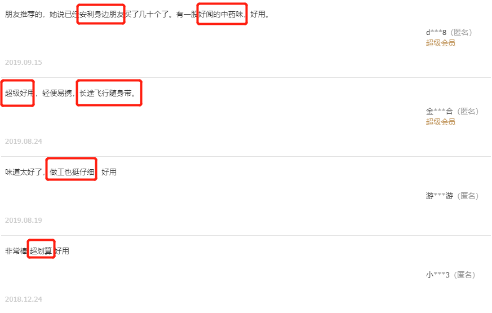Click the review date 2019.08.24
Viewport: 492px width, 313px height.
(24, 142)
